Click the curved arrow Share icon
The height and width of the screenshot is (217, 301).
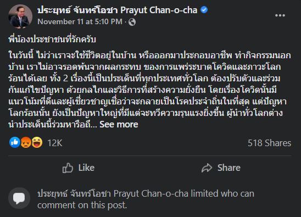[x=207, y=168]
